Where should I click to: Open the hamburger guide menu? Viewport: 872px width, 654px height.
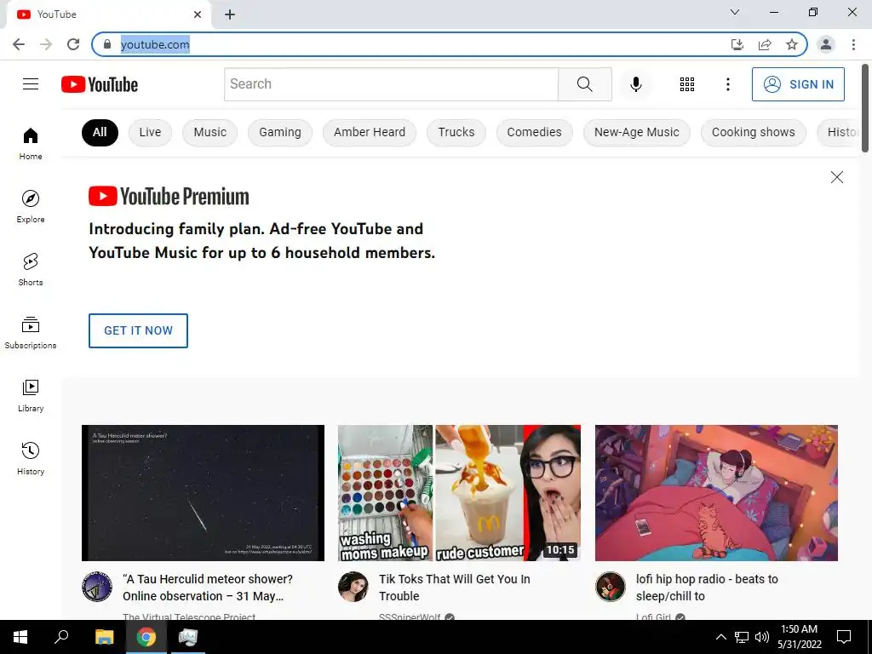[x=31, y=84]
